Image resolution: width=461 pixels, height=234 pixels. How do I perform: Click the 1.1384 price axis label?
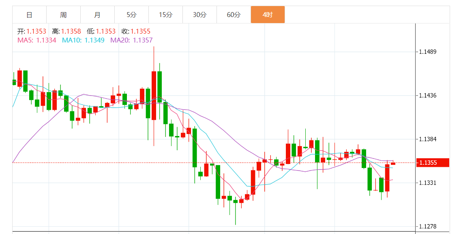(x=427, y=139)
